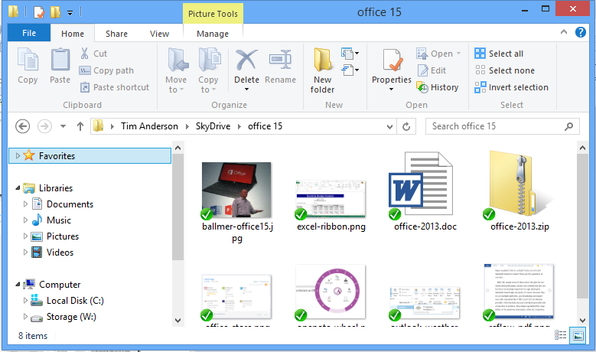Click the Properties icon in quick access toolbar

39,12
